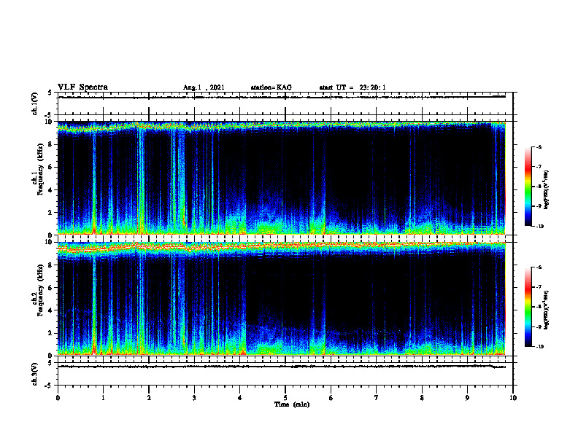Click time axis tick label "1"
Screen dimensions: 578x446
click(103, 398)
